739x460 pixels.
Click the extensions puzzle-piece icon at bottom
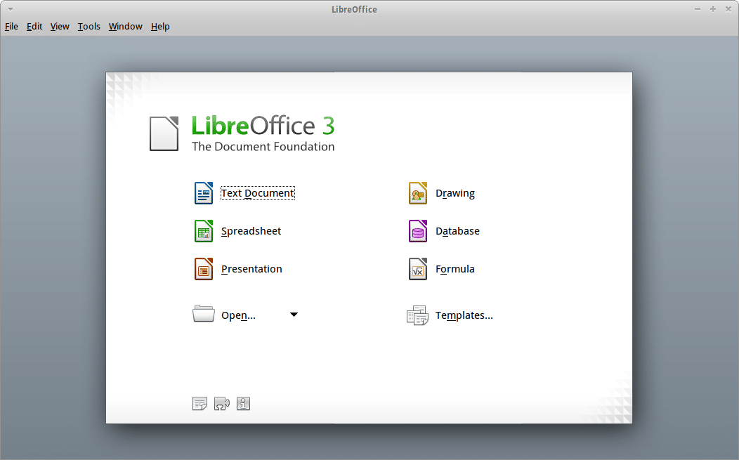click(x=222, y=403)
